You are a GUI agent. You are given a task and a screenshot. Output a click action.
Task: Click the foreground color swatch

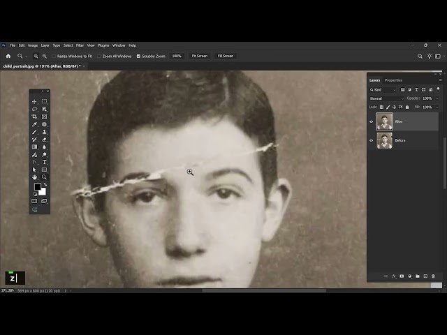pos(37,186)
